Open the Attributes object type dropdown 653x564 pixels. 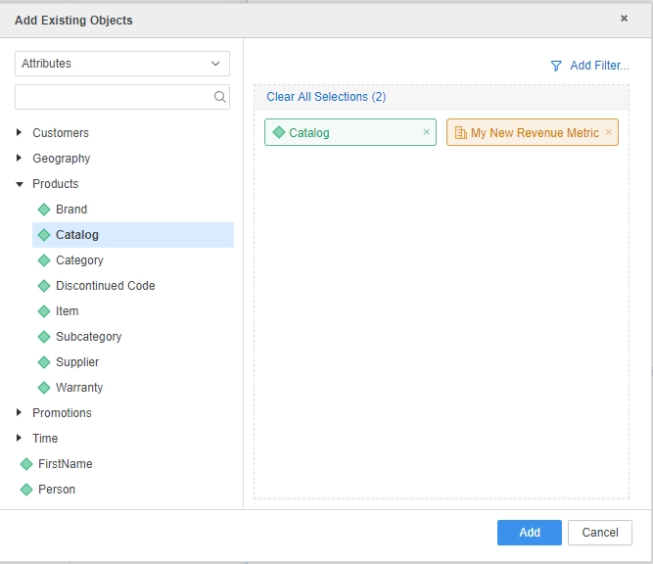[122, 64]
